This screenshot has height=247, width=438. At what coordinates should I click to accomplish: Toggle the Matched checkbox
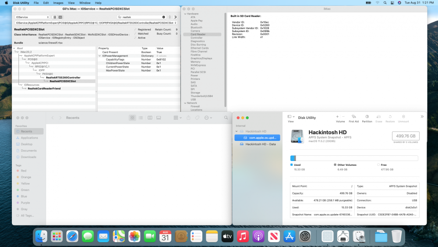point(135,34)
